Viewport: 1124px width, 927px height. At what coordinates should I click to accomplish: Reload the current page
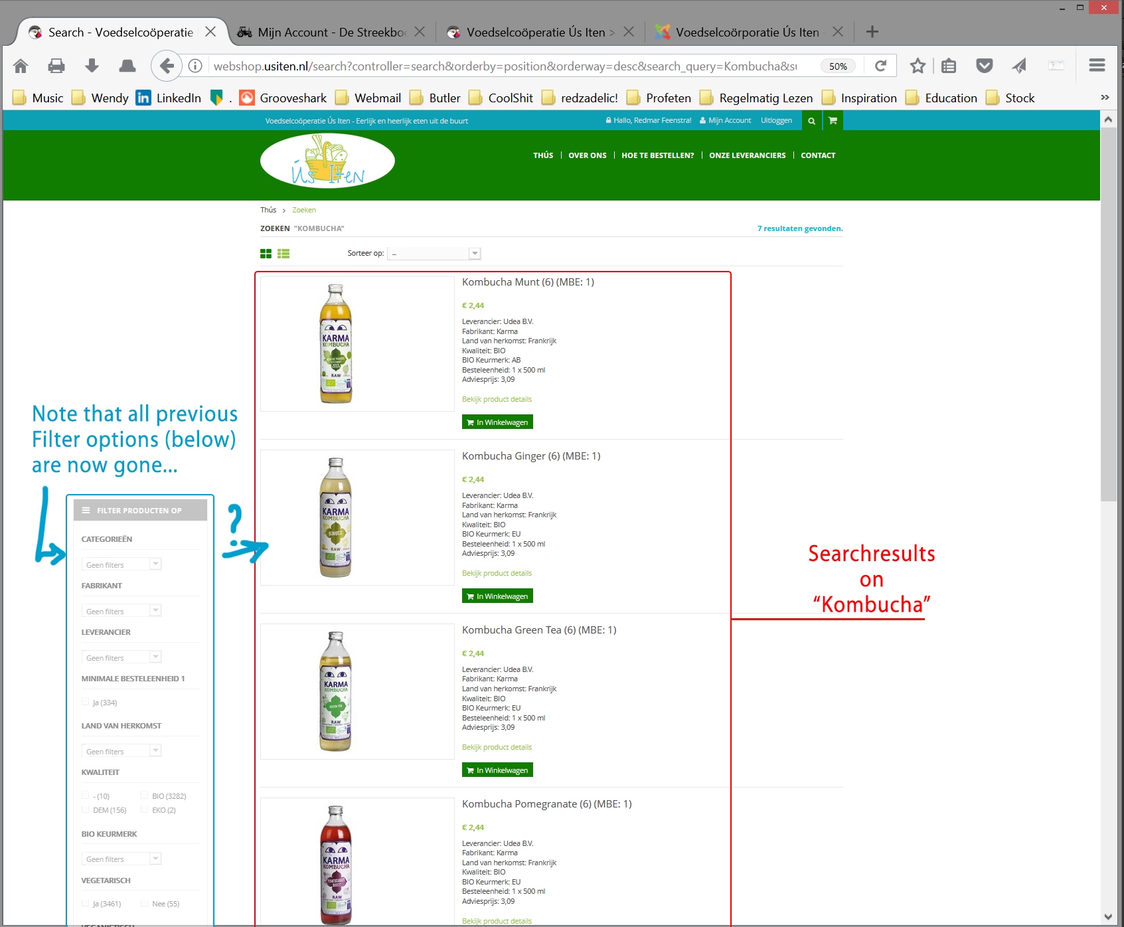880,66
